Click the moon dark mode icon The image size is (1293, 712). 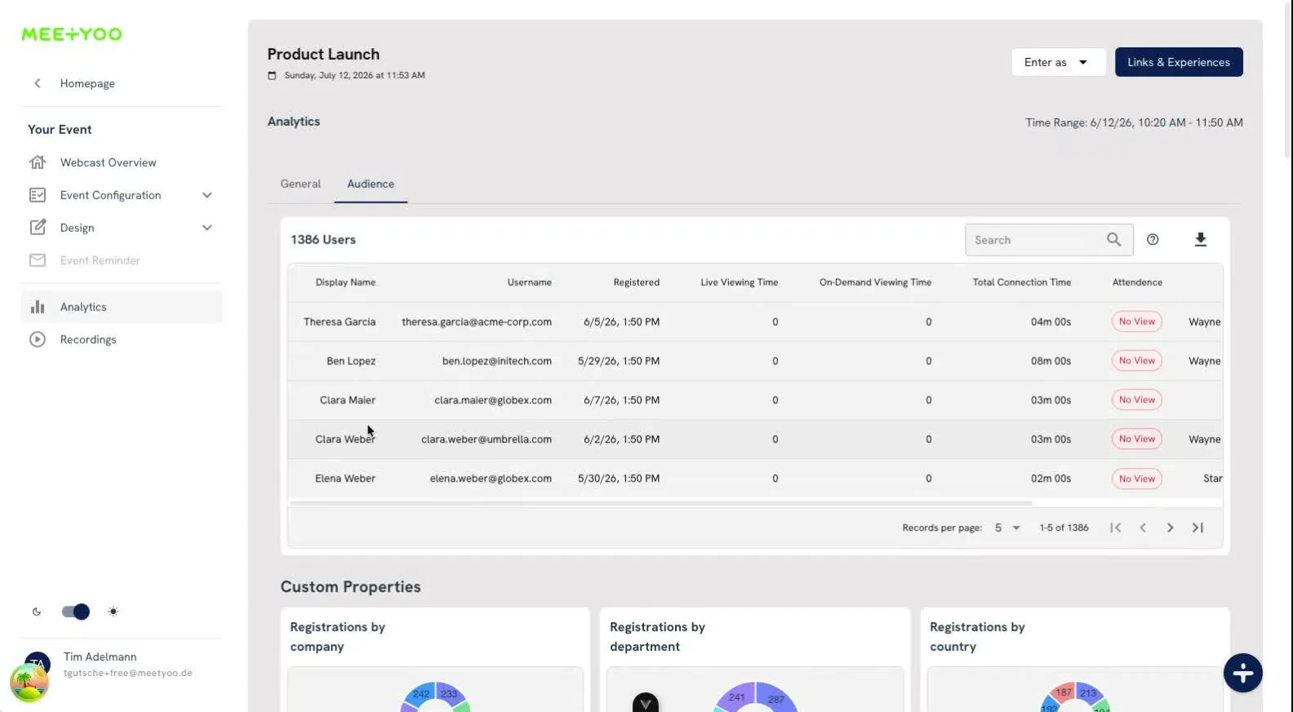(37, 612)
